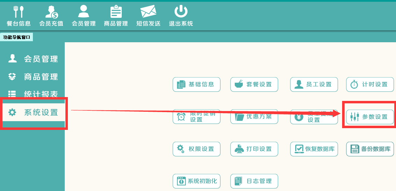Open the 打印设置 printer button
396x191 pixels.
point(254,149)
